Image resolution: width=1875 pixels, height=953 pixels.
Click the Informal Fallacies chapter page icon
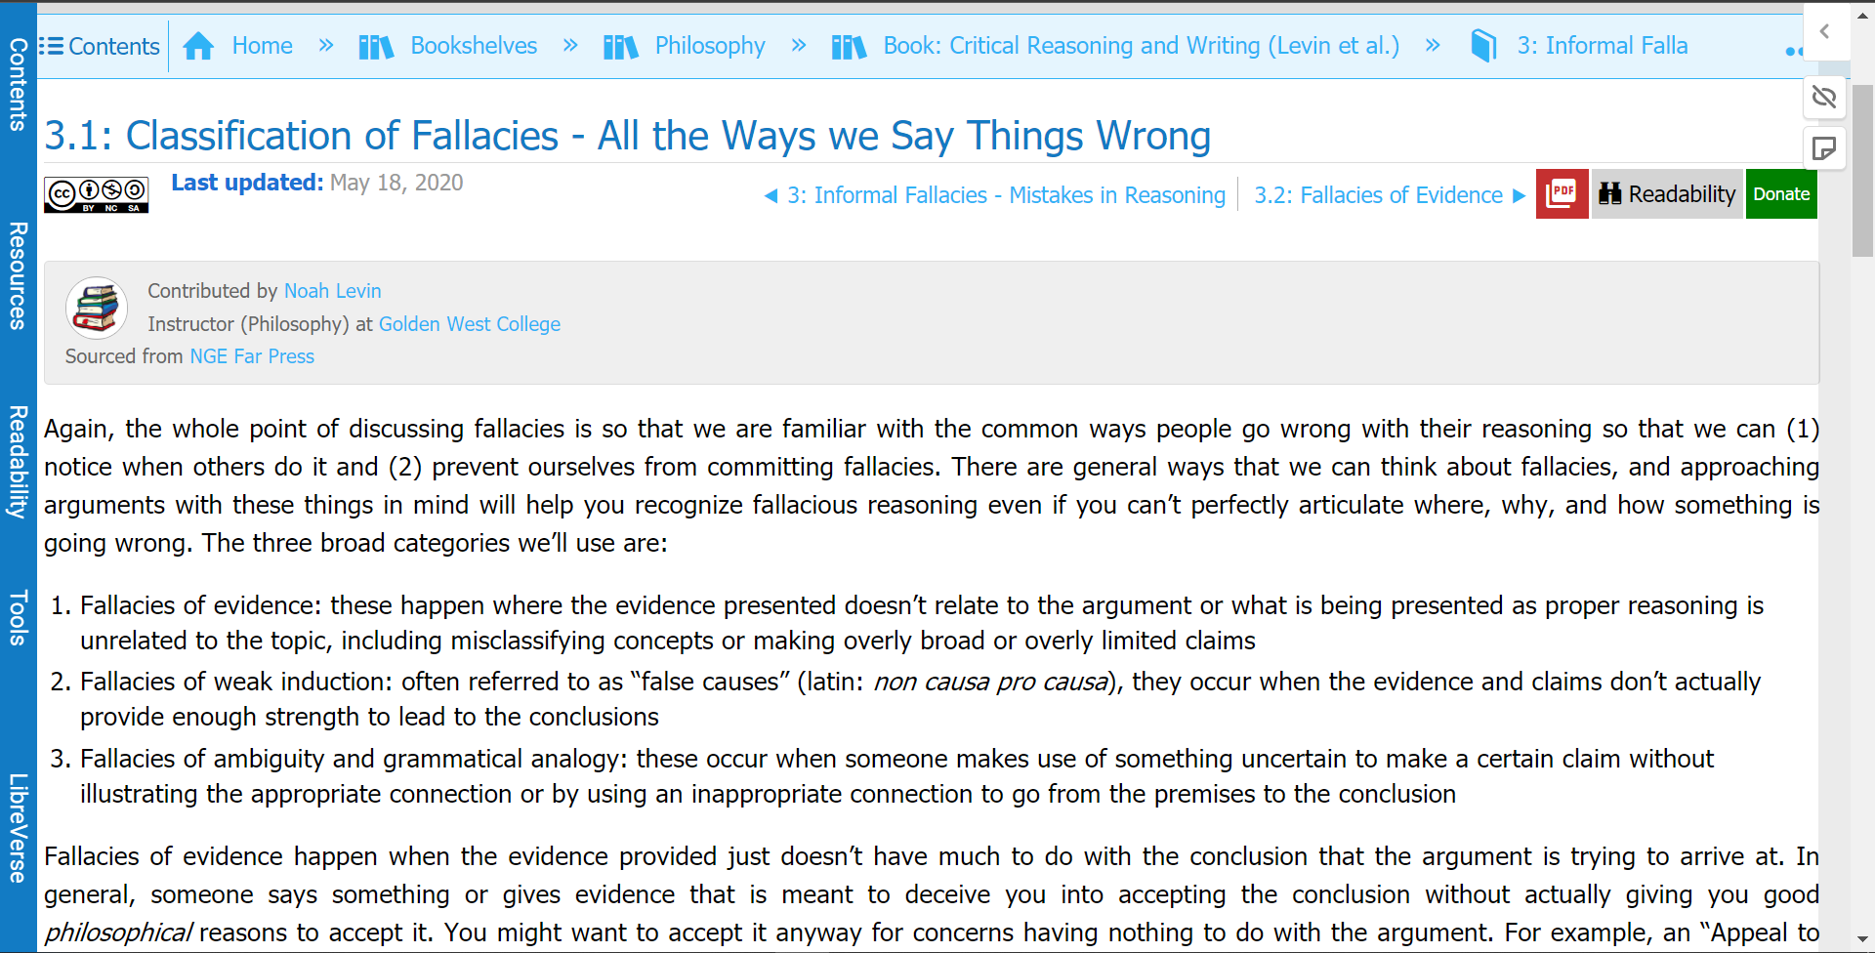pyautogui.click(x=1483, y=46)
